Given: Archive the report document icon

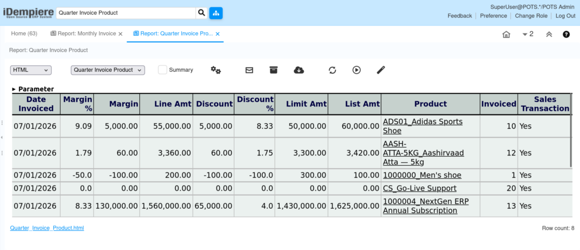Looking at the screenshot, I should (x=274, y=70).
